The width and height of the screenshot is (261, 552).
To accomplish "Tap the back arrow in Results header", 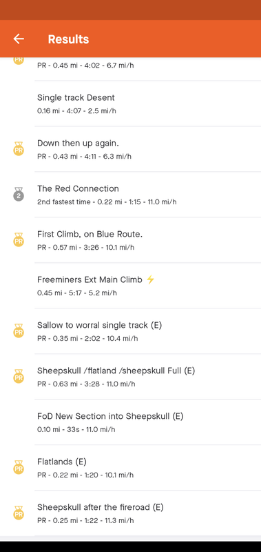I will 19,39.
